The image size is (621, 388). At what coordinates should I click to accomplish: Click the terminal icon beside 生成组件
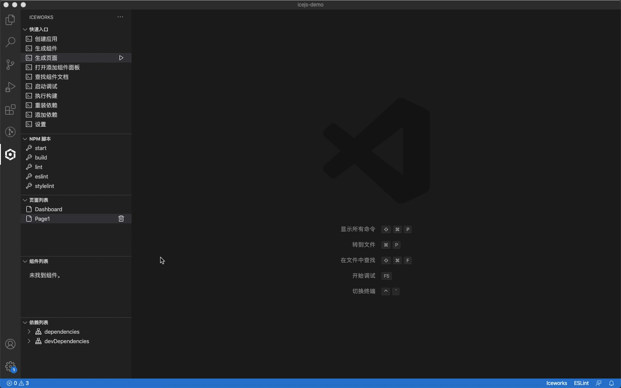[29, 48]
